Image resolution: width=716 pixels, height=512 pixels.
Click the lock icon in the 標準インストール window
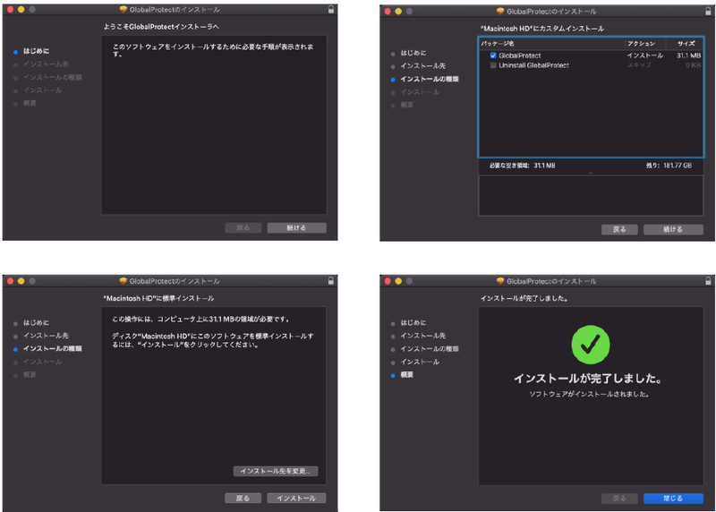click(331, 281)
